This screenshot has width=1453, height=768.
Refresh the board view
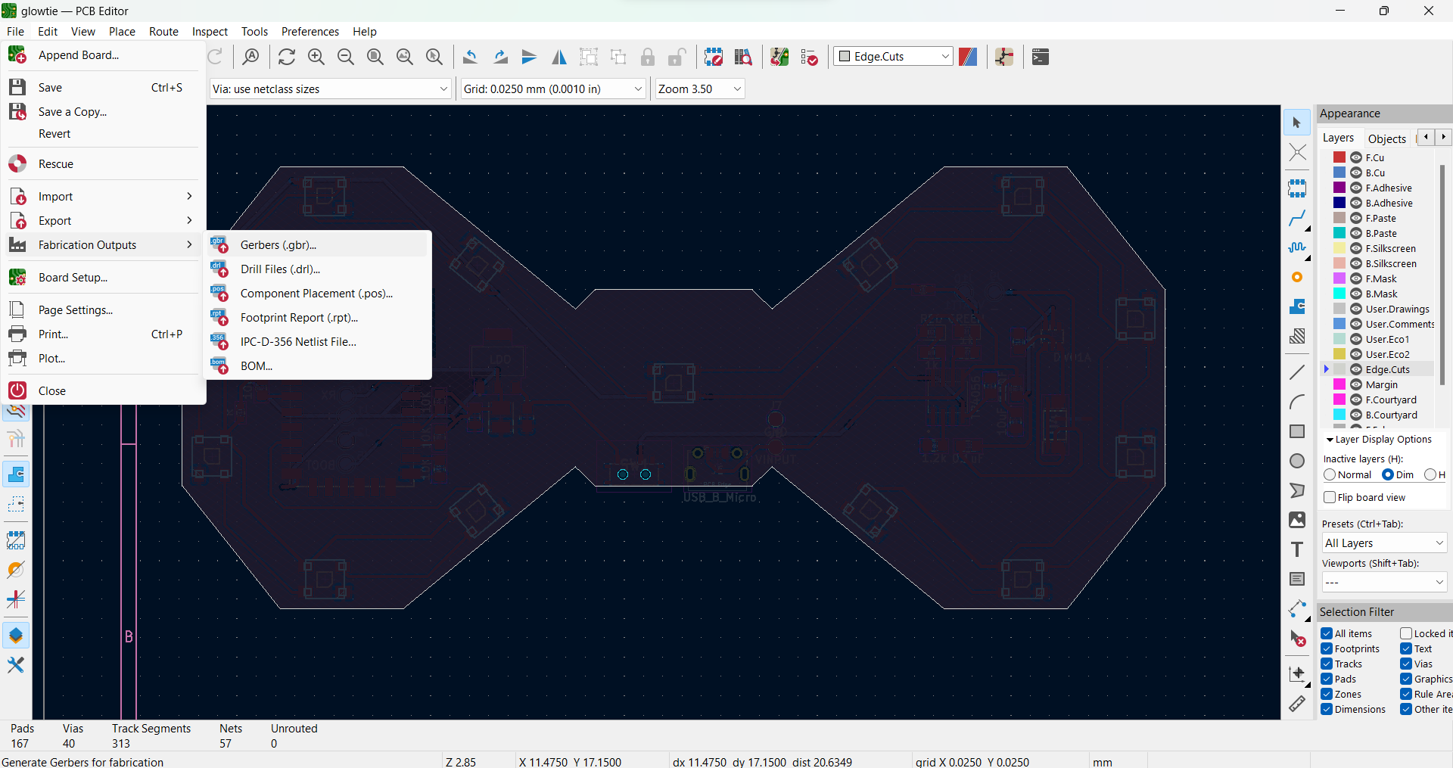click(287, 57)
